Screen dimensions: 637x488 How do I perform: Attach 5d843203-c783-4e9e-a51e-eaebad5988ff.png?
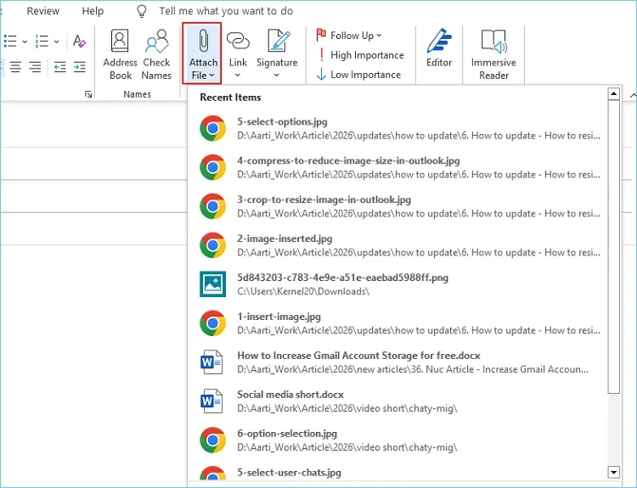[x=400, y=284]
